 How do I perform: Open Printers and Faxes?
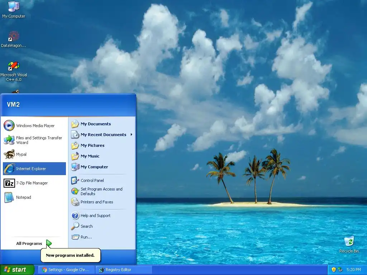point(102,202)
